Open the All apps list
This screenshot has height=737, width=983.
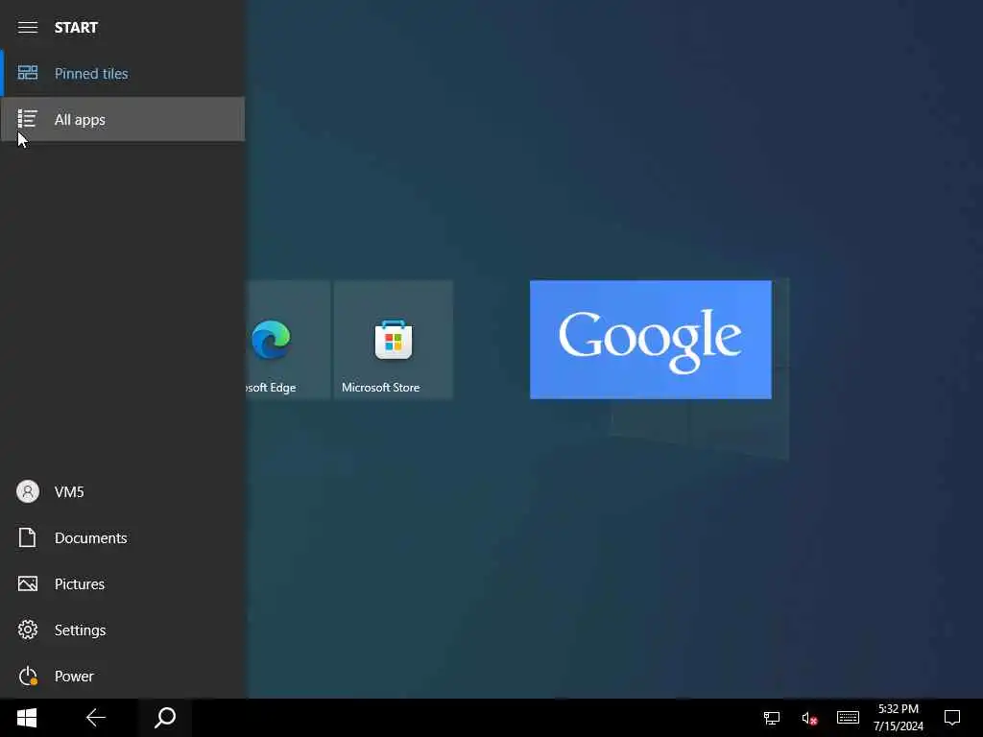(x=123, y=119)
